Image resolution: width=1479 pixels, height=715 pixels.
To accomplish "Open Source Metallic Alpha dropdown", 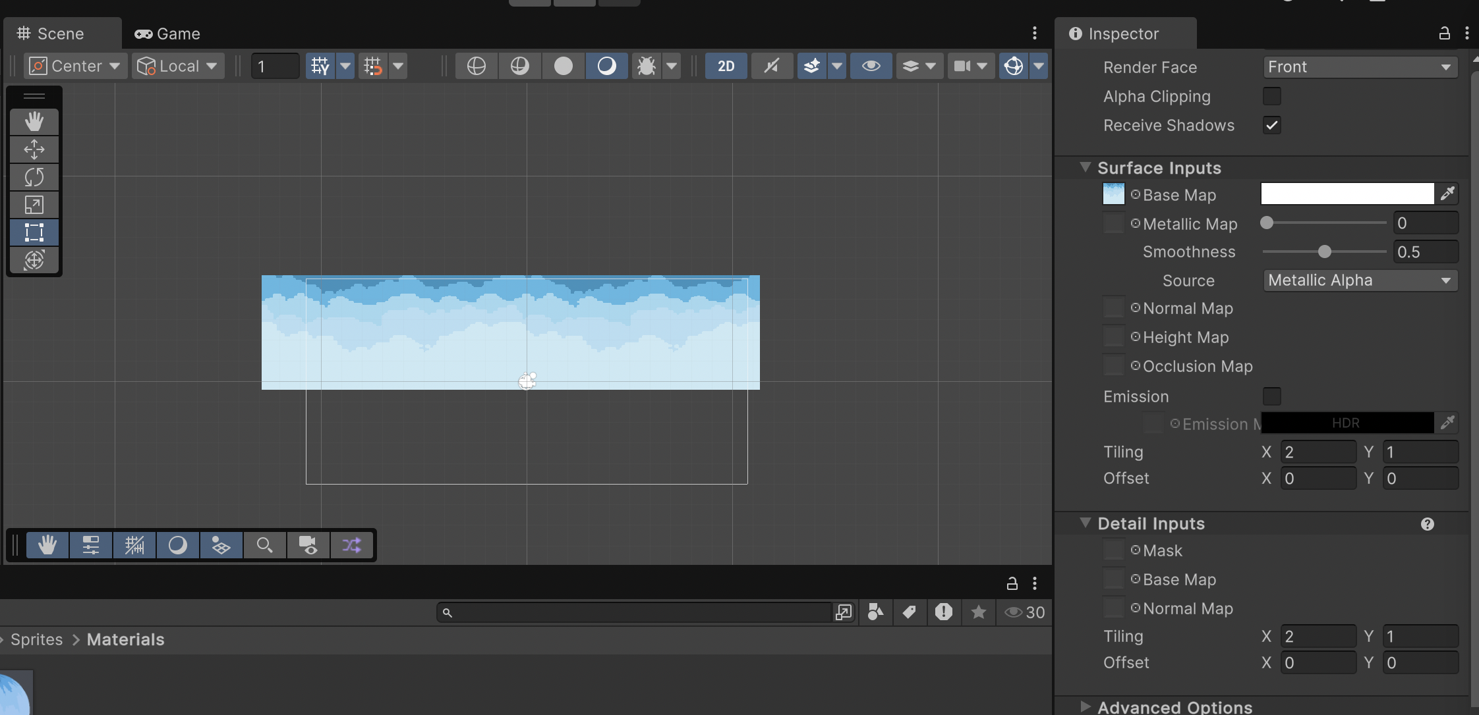I will pyautogui.click(x=1360, y=280).
